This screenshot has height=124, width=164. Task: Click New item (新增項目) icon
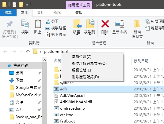[147, 21]
